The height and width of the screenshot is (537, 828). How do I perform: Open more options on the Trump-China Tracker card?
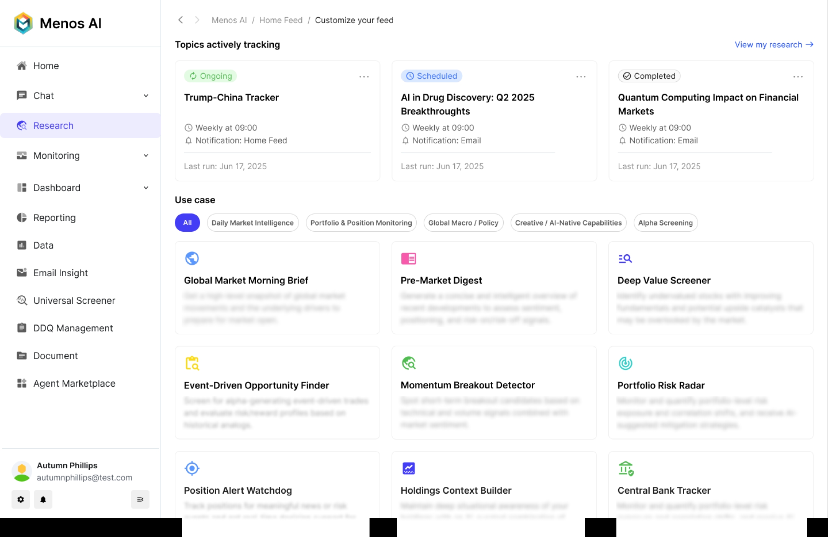pos(364,77)
